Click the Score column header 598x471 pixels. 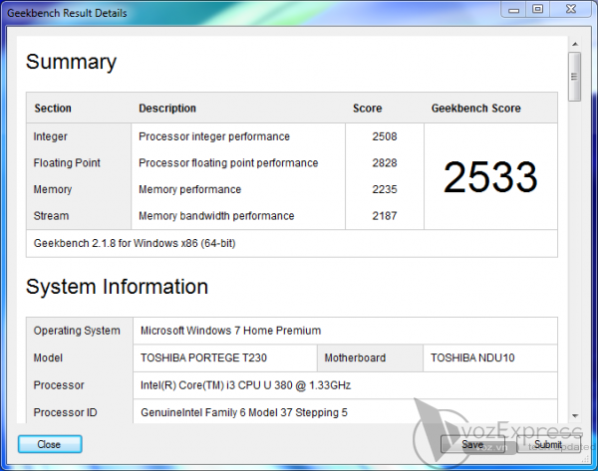click(367, 109)
